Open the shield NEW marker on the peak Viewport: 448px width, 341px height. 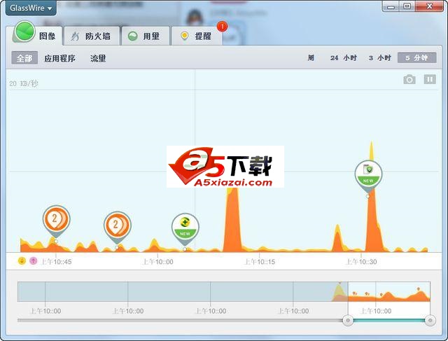pyautogui.click(x=368, y=176)
